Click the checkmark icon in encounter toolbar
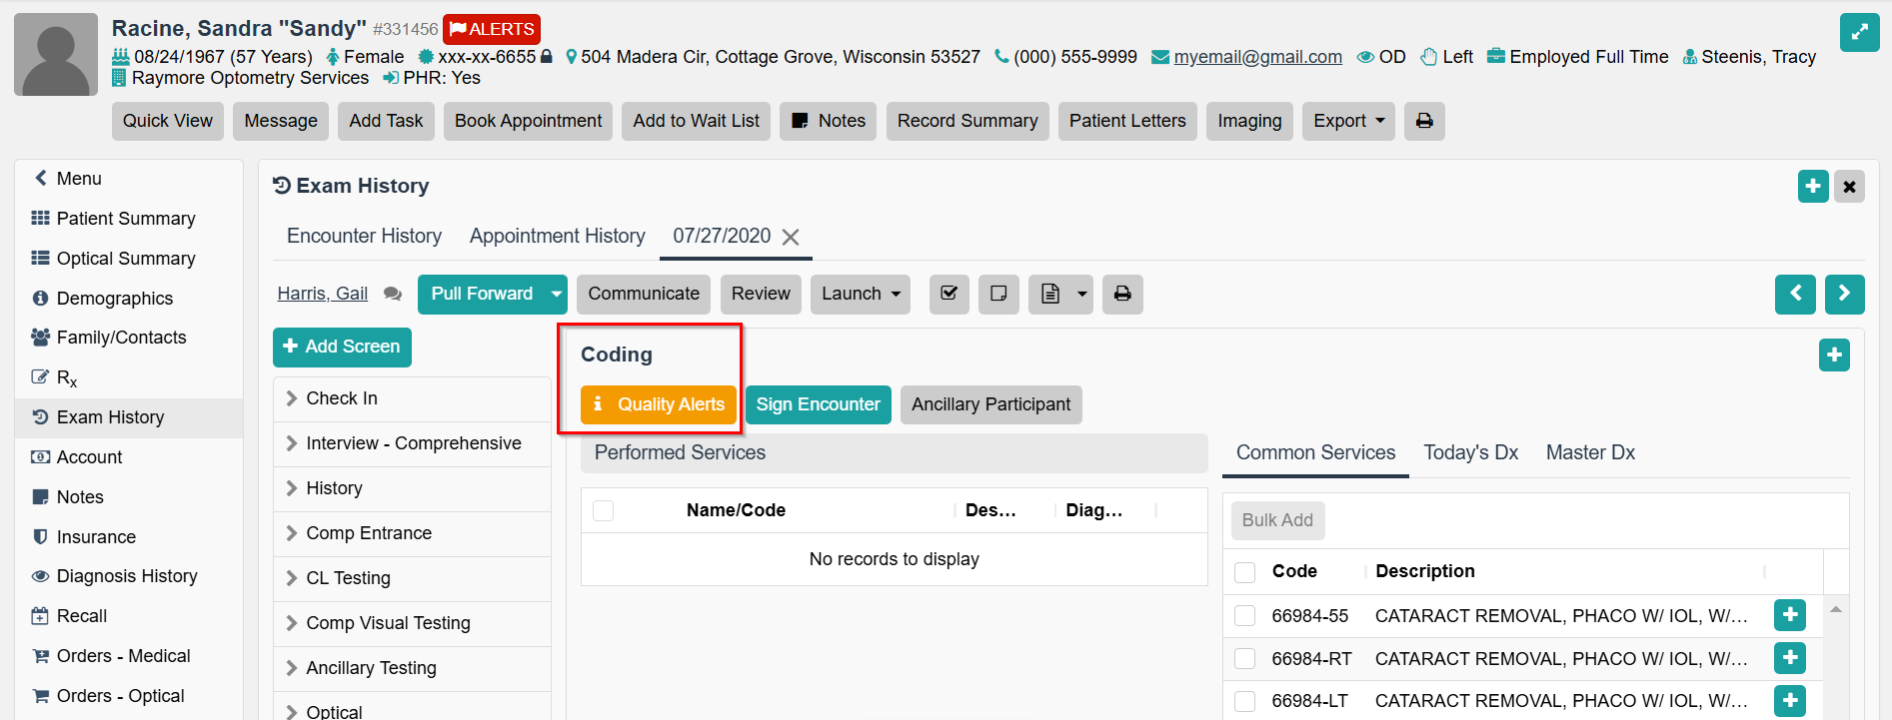Screen dimensions: 1892x720 tap(948, 294)
